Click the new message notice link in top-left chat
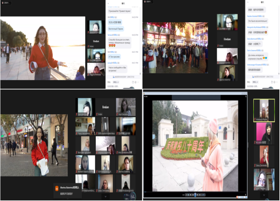The image size is (280, 201). (x=123, y=77)
